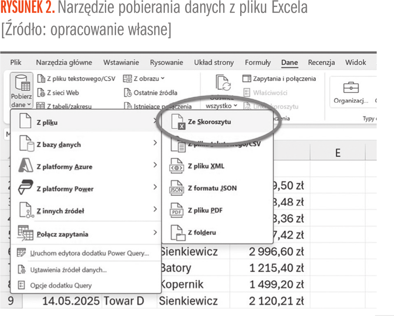Screen dimensions: 394x316
Task: Open Ustawienia źródeł danych menu entry
Action: [x=68, y=270]
